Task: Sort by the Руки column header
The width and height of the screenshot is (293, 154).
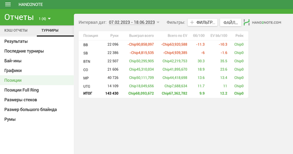Action: pos(114,36)
